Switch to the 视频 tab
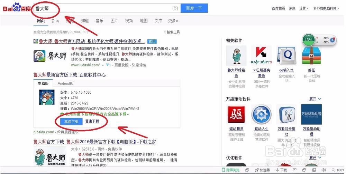346x174 pixels. (129, 21)
